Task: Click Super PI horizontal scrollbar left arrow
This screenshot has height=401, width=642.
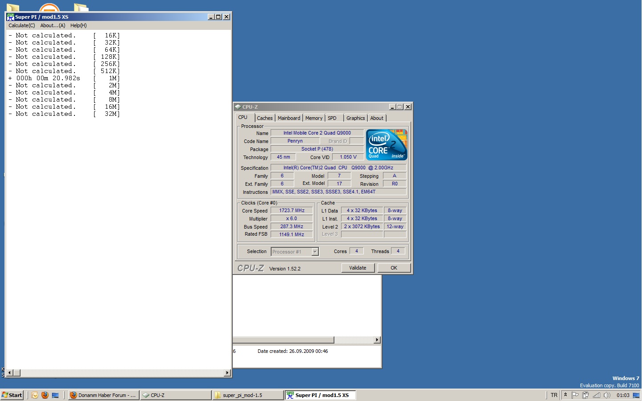Action: (x=10, y=373)
